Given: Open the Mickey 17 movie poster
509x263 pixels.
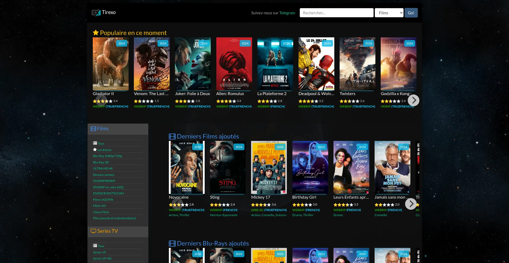Looking at the screenshot, I should (269, 167).
